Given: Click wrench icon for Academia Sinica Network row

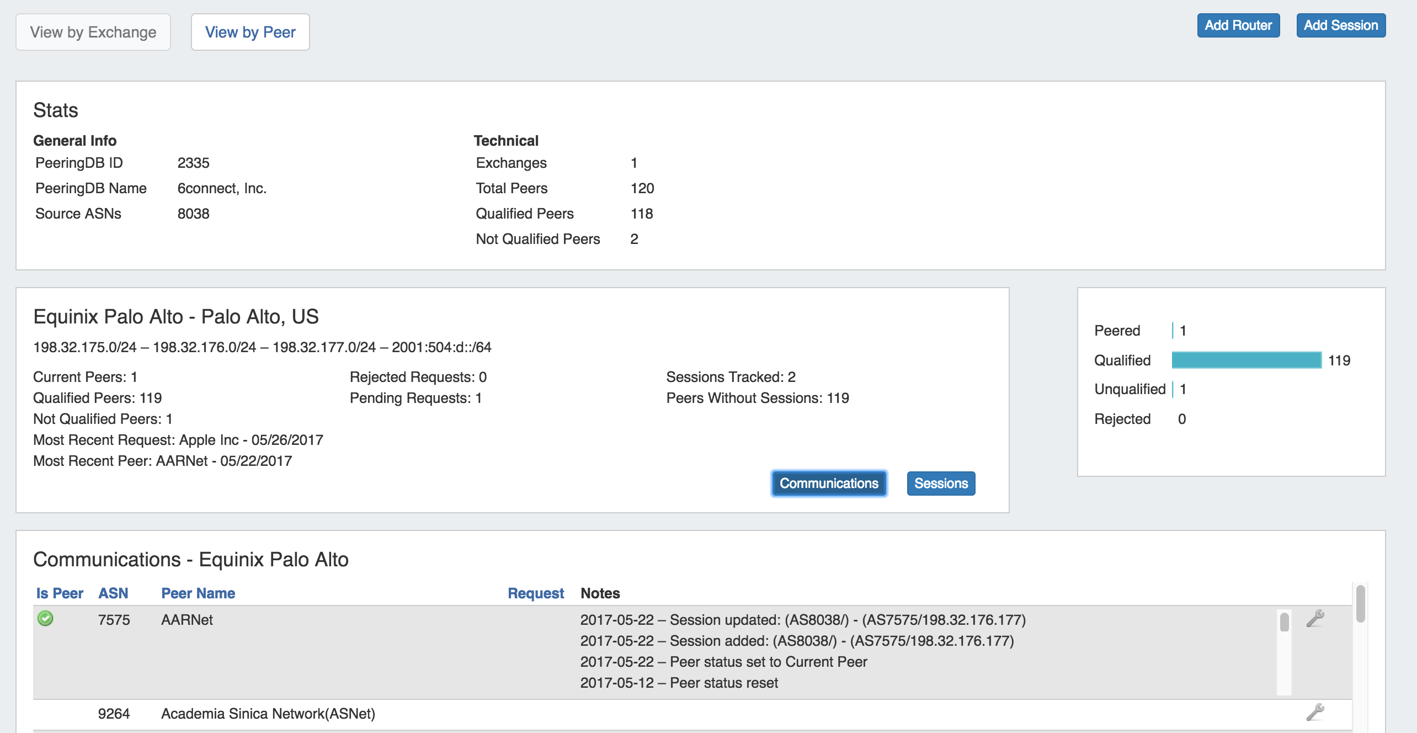Looking at the screenshot, I should coord(1315,712).
